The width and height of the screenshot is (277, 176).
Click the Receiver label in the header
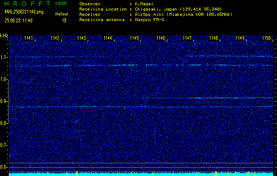click(x=90, y=15)
